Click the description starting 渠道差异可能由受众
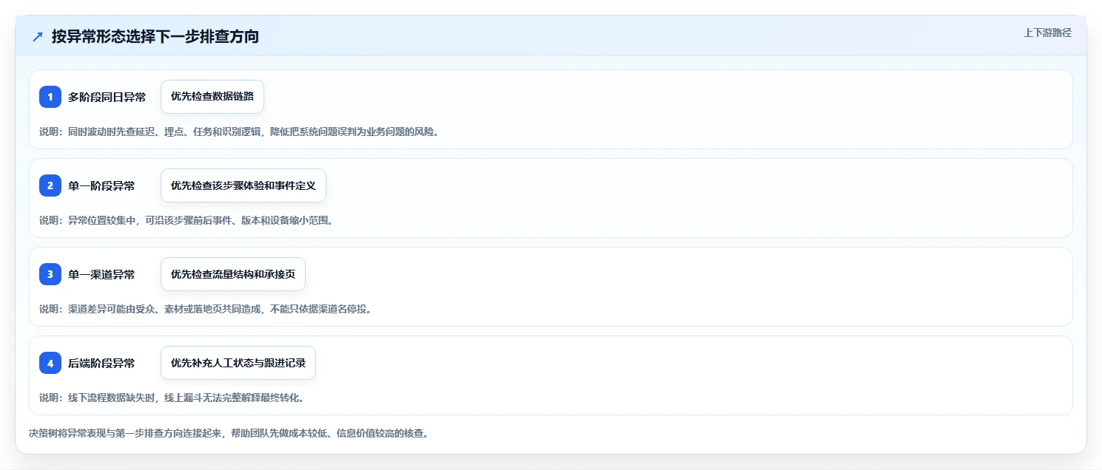 [x=206, y=309]
